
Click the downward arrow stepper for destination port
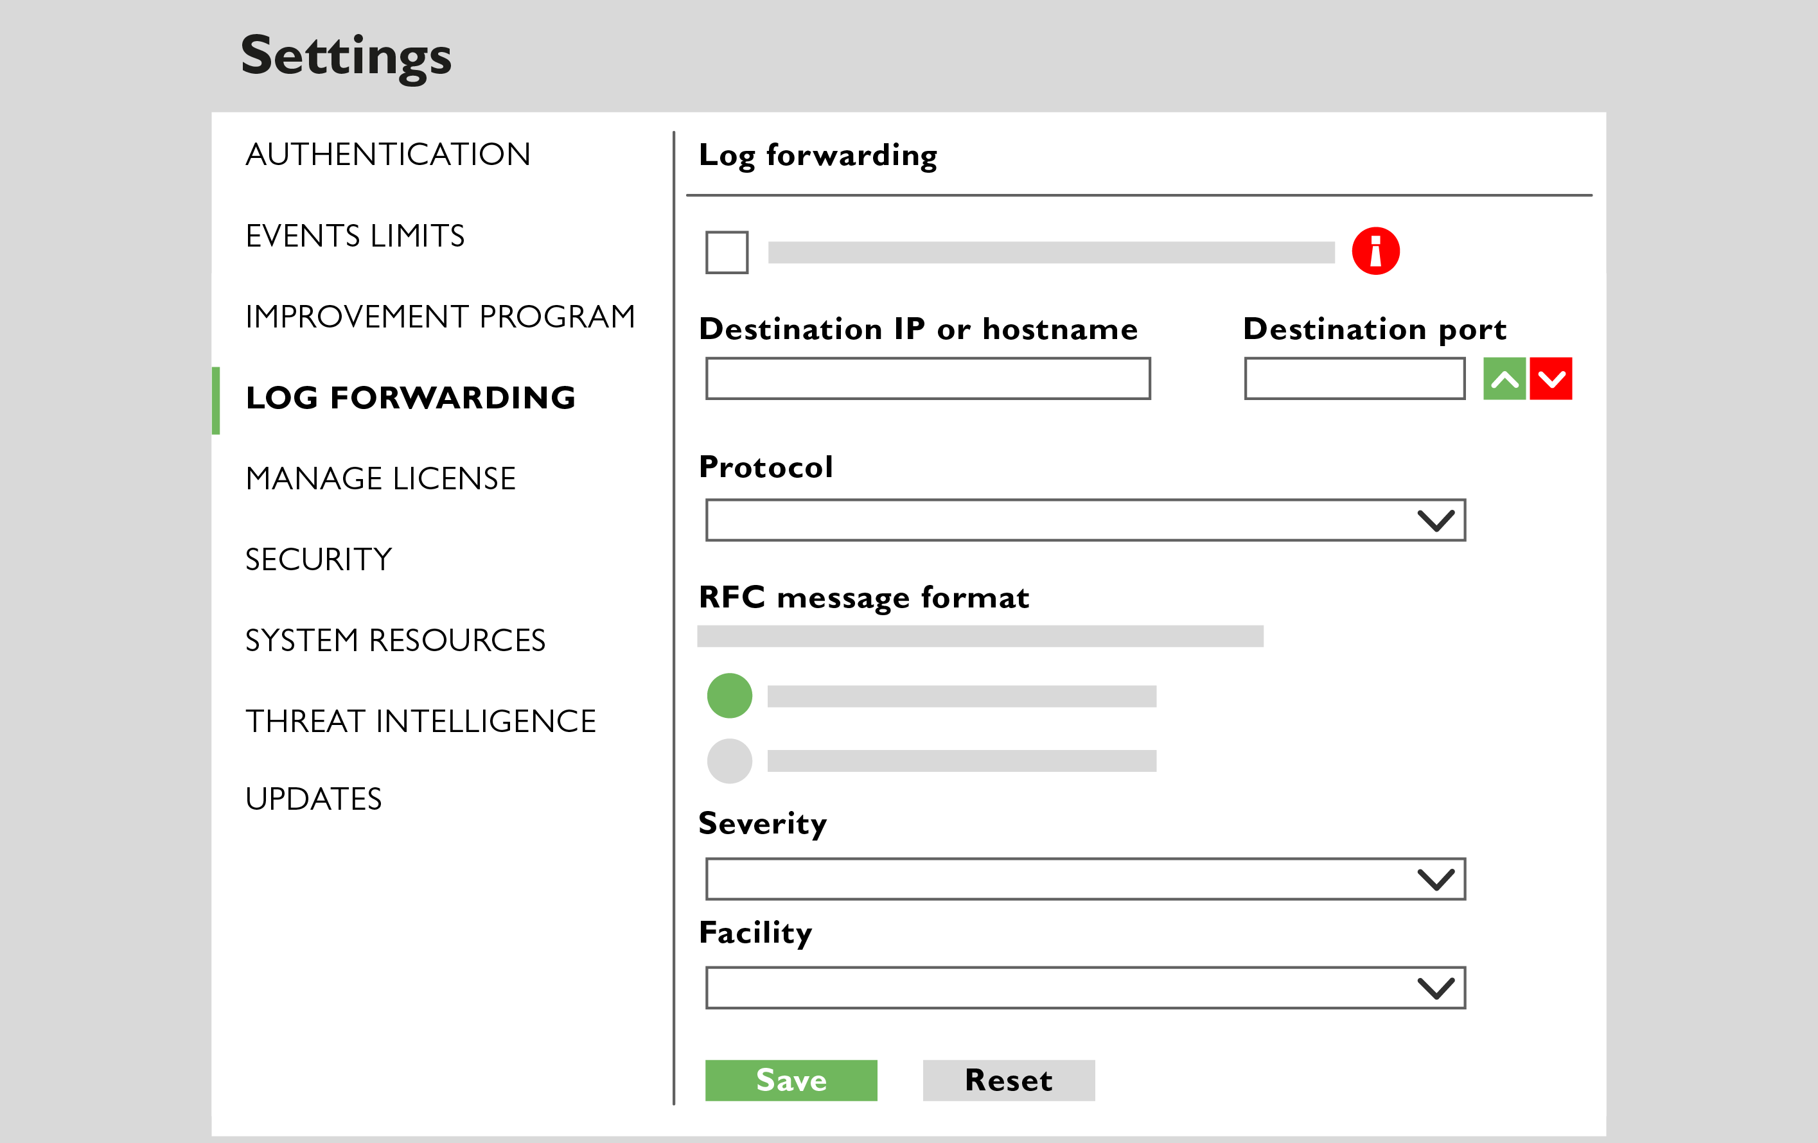(x=1552, y=380)
